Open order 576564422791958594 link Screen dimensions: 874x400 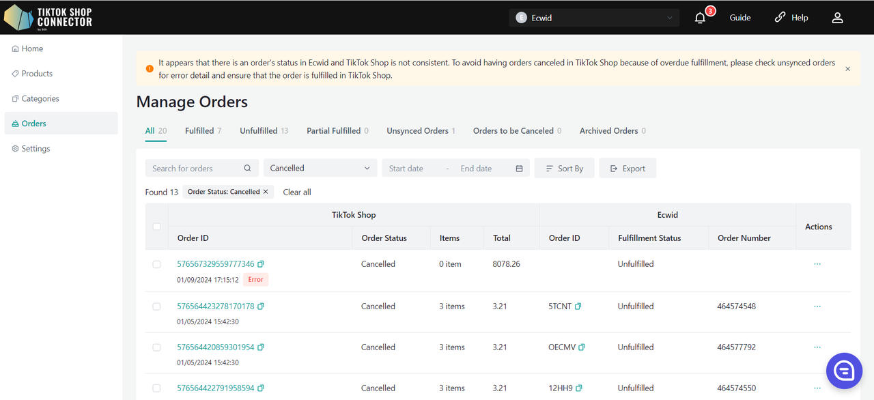point(216,388)
